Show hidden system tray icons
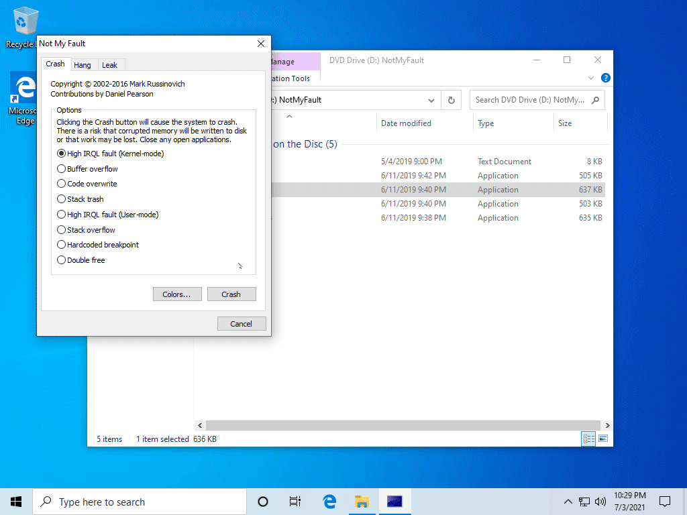This screenshot has height=515, width=687. [x=568, y=502]
